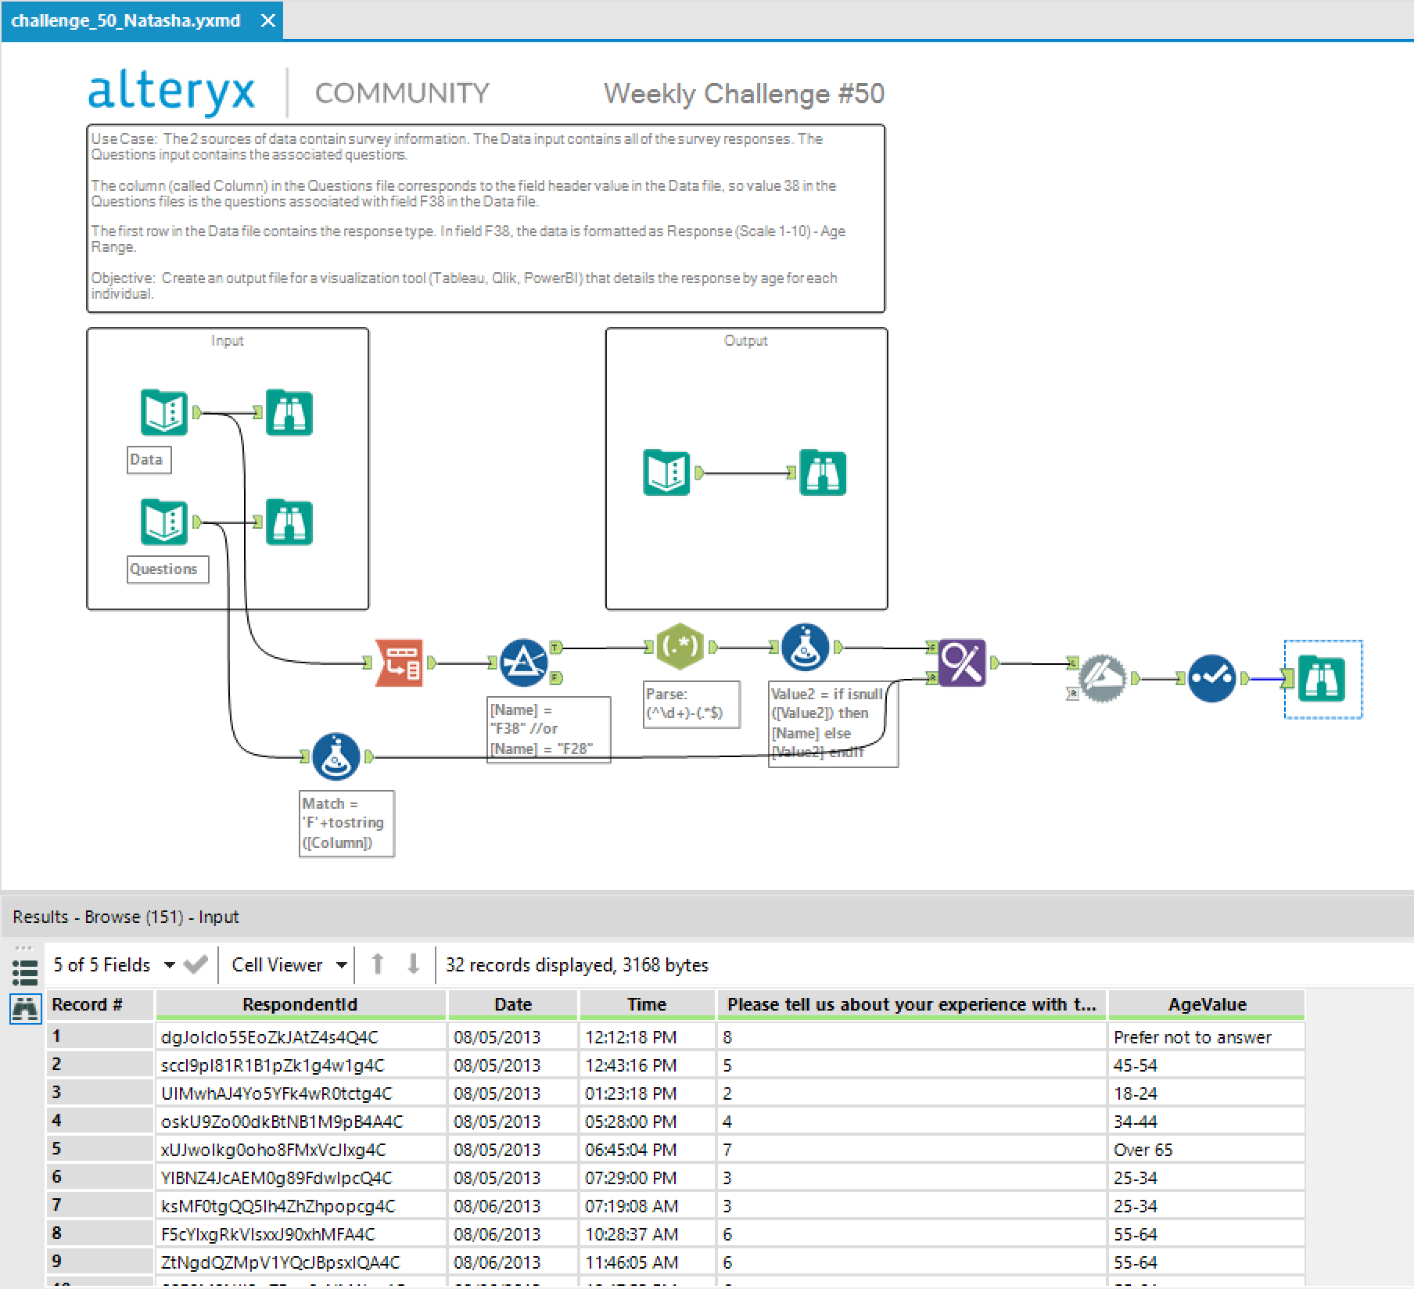Select the gray Cleanse macro tool
The width and height of the screenshot is (1414, 1289).
click(x=1103, y=679)
